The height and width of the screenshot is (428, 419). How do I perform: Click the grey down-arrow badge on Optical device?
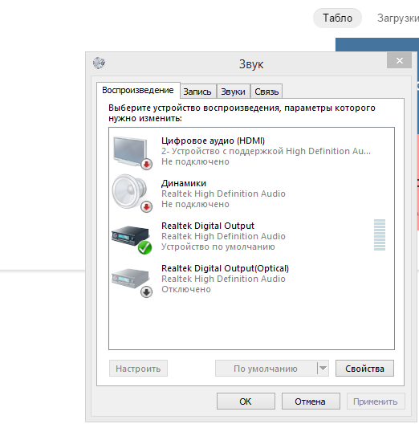pos(146,292)
